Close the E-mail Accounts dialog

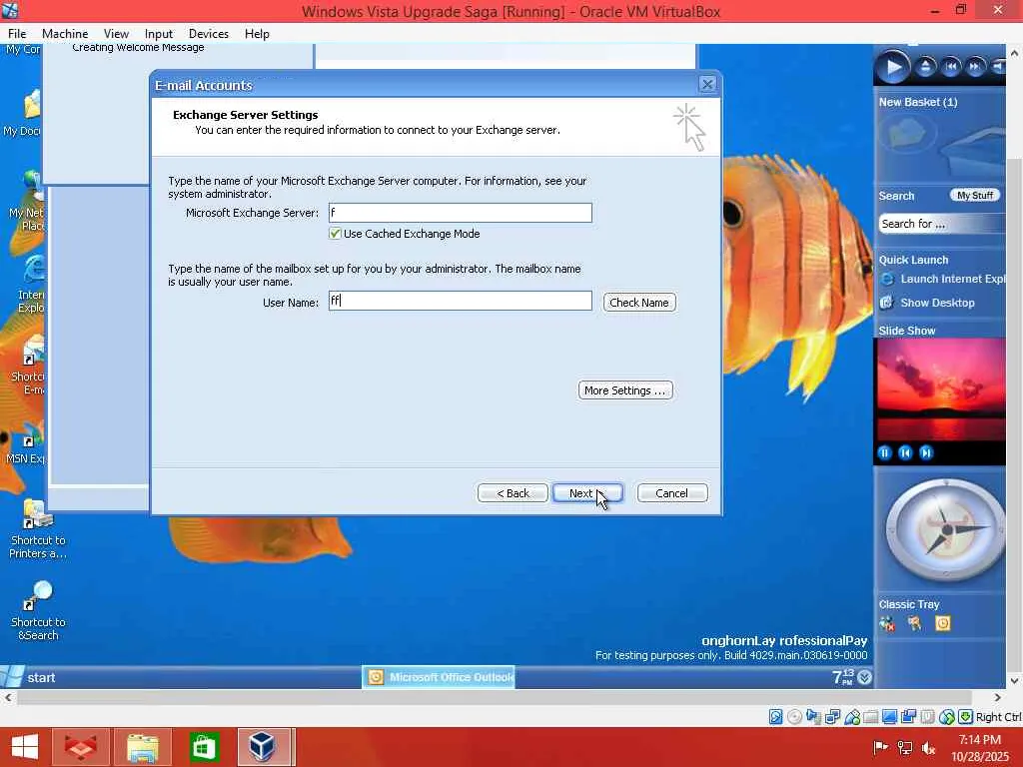point(707,84)
